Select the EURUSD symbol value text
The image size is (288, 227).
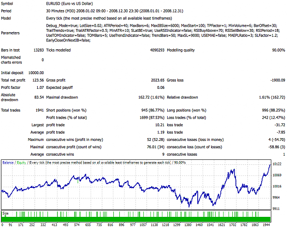[x=70, y=4]
